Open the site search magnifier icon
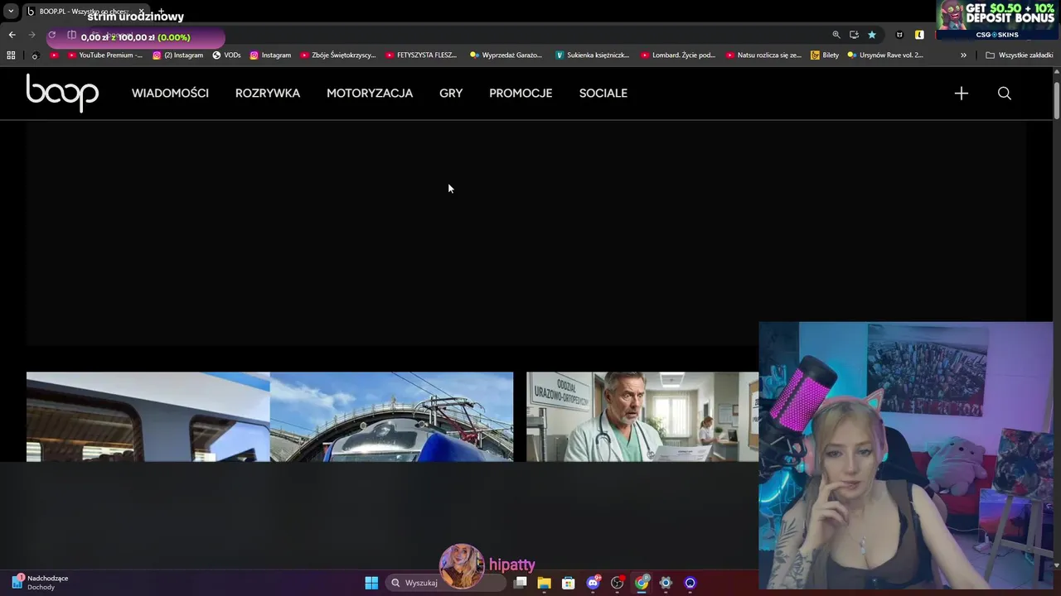 coord(1005,93)
